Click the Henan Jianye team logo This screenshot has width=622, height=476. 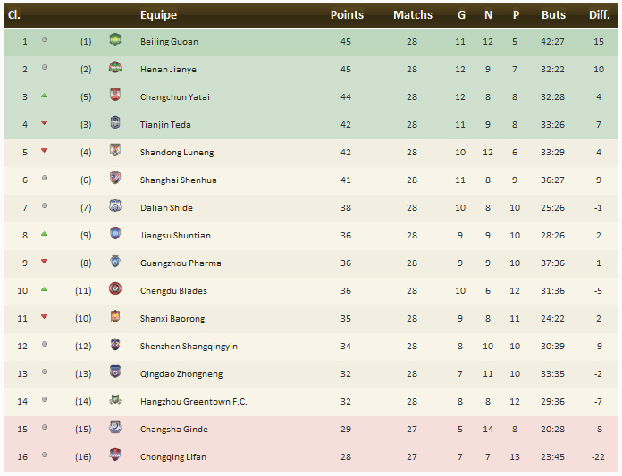tap(114, 69)
